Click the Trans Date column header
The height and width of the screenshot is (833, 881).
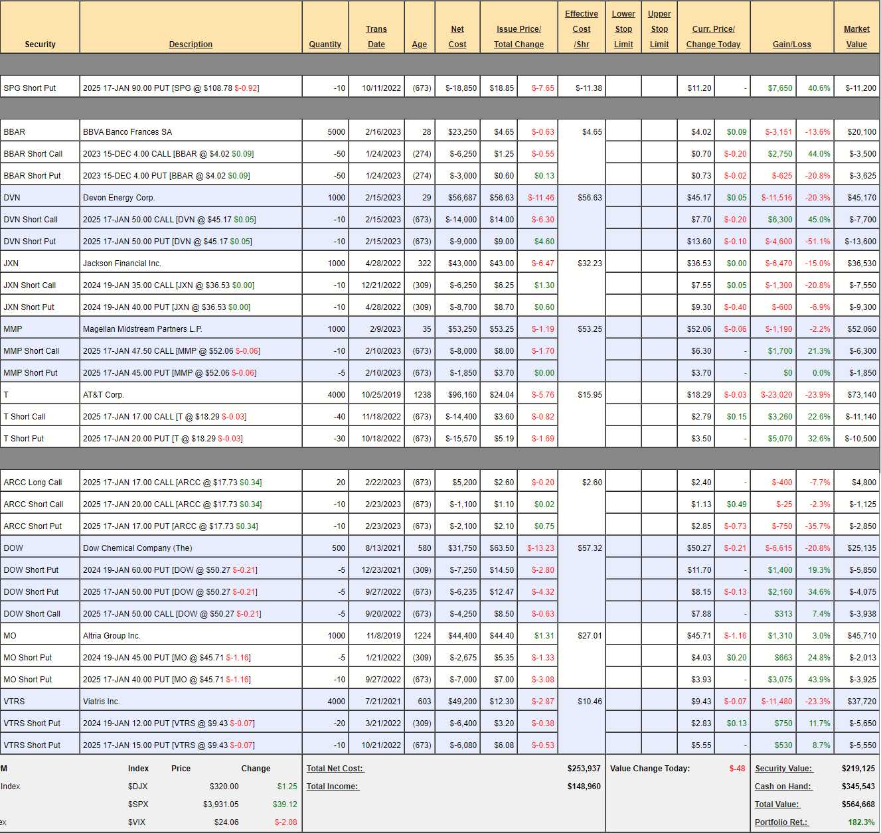(x=376, y=37)
